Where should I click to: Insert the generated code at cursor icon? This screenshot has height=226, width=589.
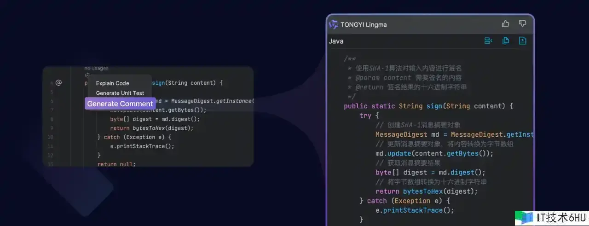pyautogui.click(x=488, y=41)
